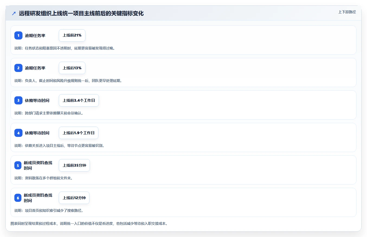The width and height of the screenshot is (367, 237).
Task: Click the note 项目首页和知识索引减少了搜索路径
Action: 49,210
